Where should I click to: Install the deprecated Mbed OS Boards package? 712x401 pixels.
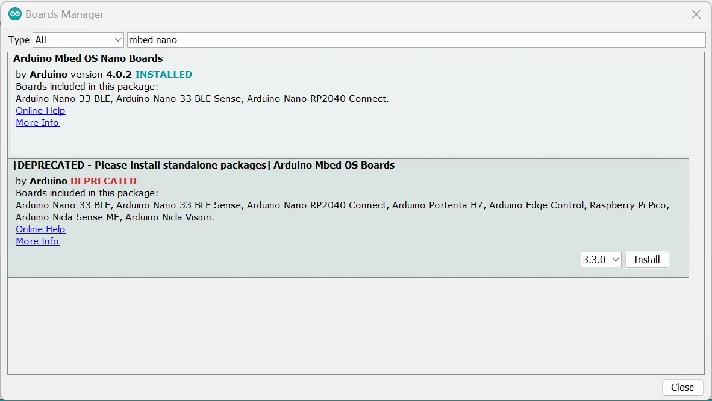click(x=646, y=260)
